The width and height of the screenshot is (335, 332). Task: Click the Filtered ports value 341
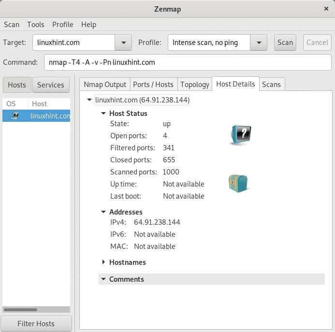(169, 148)
